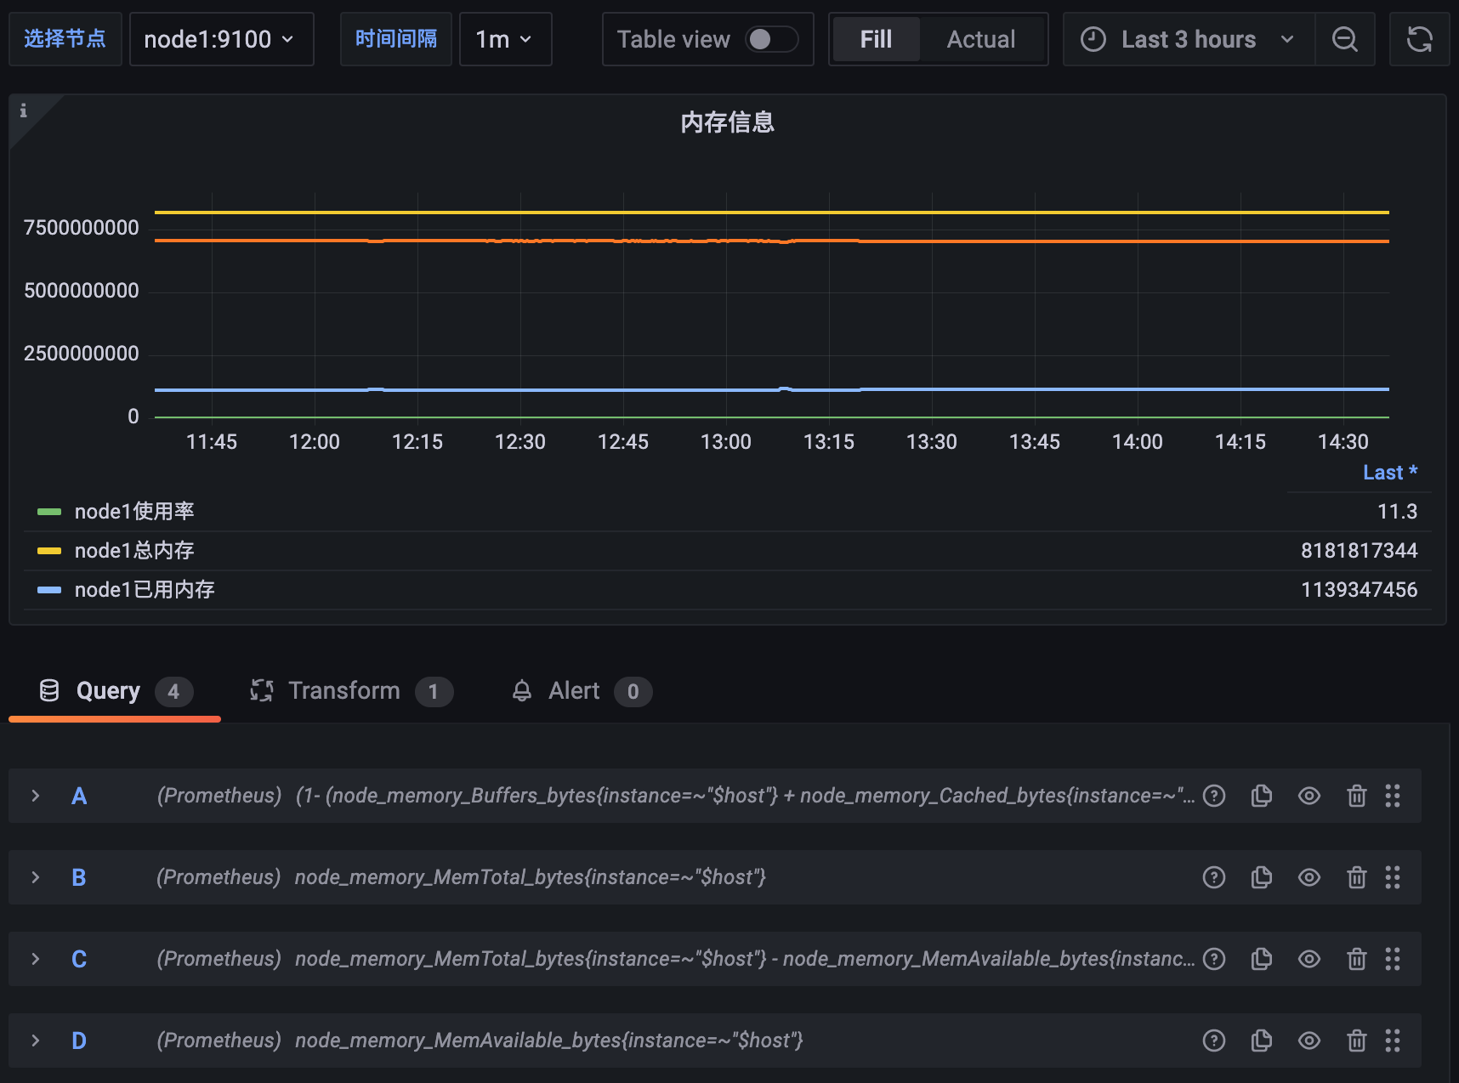Duplicate query B using the copy icon

click(x=1262, y=877)
